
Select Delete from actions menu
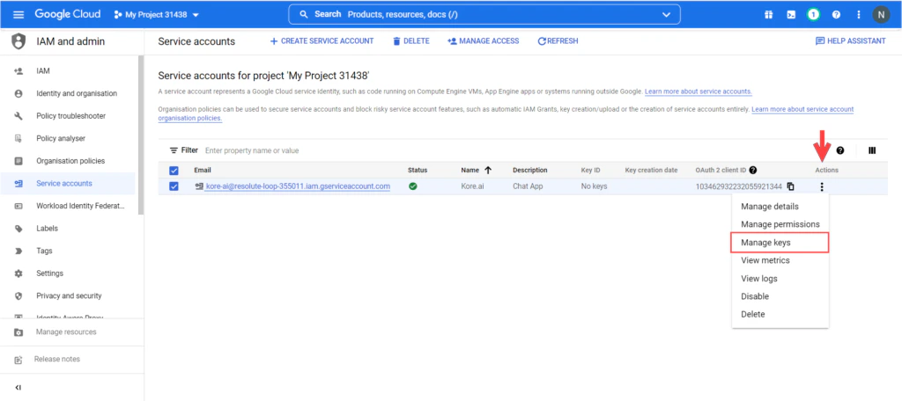(x=780, y=314)
